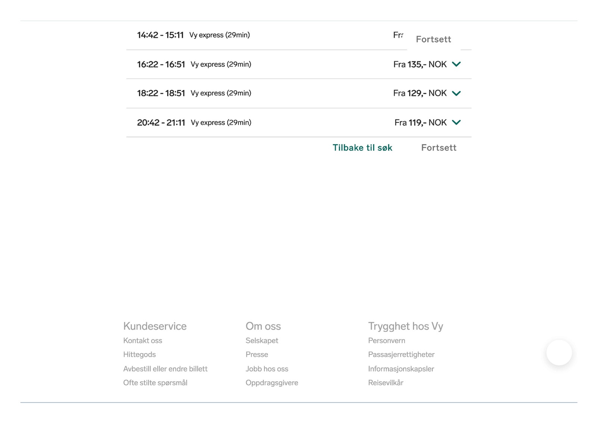Open Hittegods footer link
Viewport: 597px width, 423px height.
(139, 354)
